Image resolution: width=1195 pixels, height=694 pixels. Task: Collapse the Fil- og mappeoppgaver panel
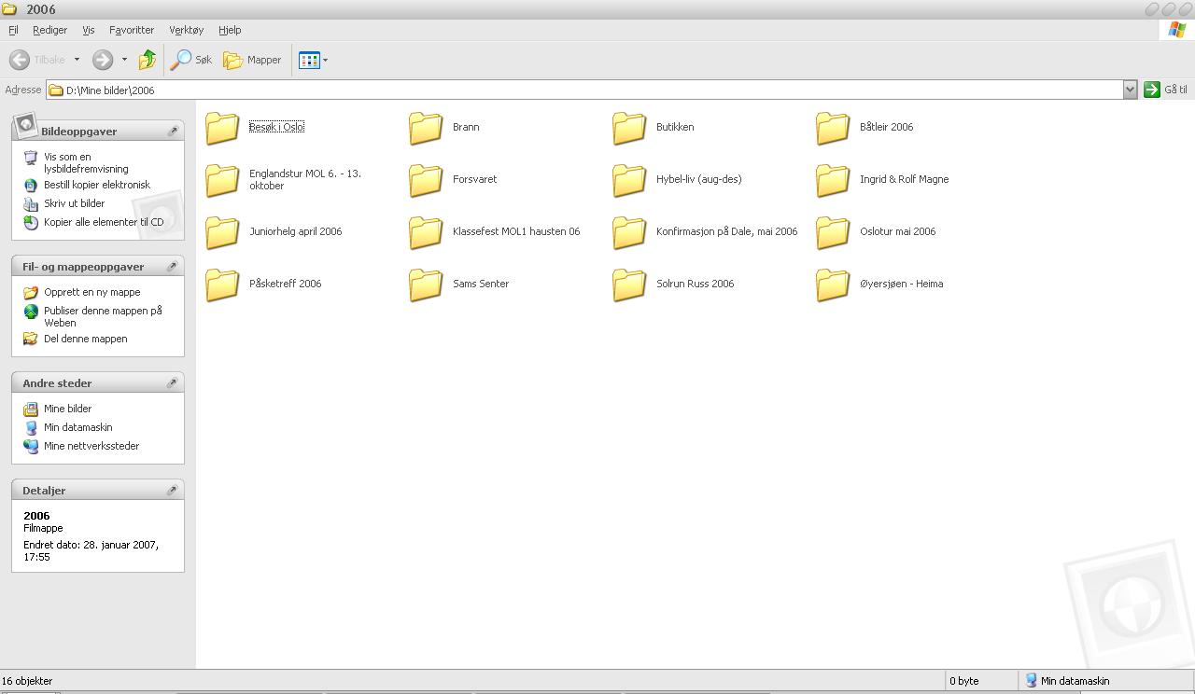(173, 267)
